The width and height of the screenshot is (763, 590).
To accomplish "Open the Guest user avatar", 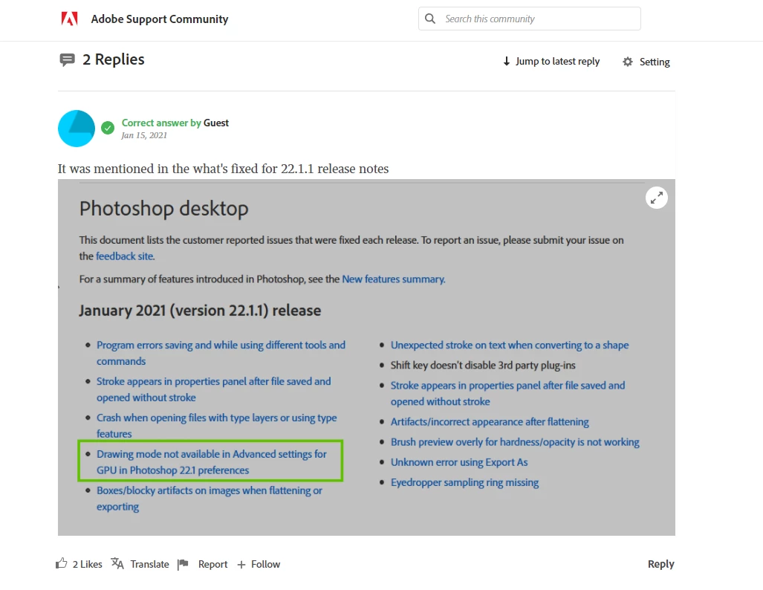I will pos(77,129).
